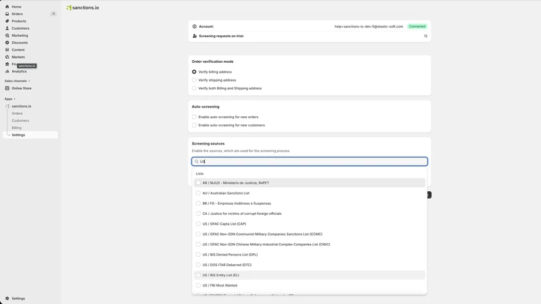Click the Finance bank icon in sidebar
541x304 pixels.
point(7,64)
